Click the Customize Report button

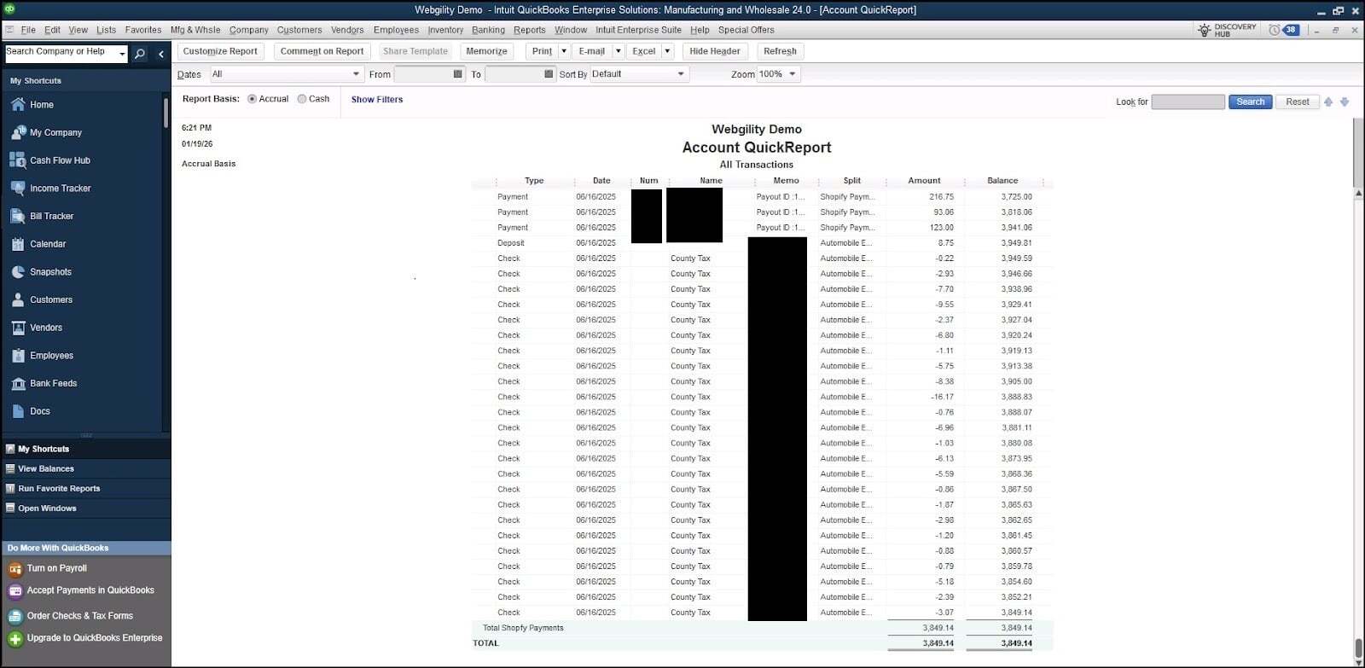(220, 51)
